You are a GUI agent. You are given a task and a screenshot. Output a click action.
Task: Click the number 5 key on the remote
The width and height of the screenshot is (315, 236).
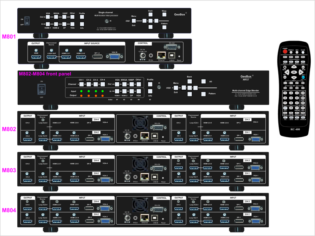pyautogui.click(x=291, y=98)
